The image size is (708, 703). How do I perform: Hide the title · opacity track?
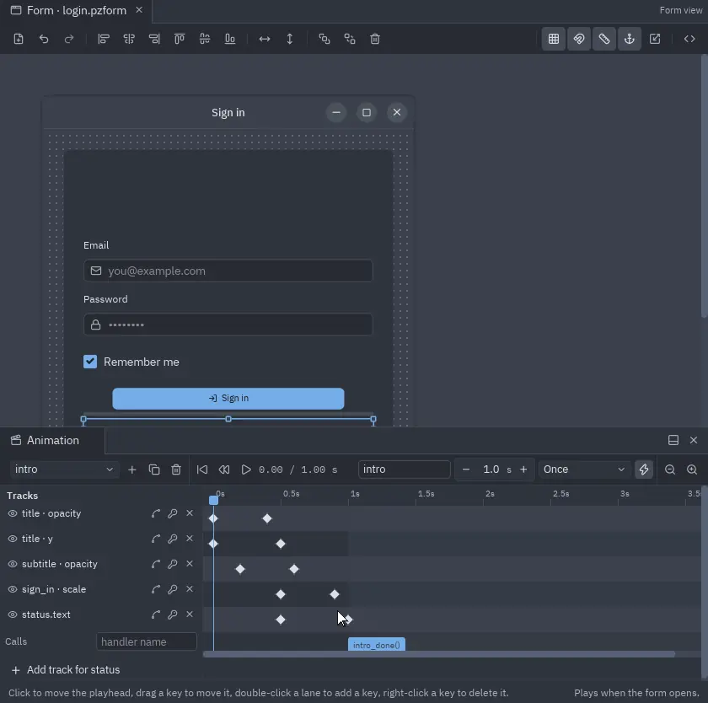pos(13,513)
